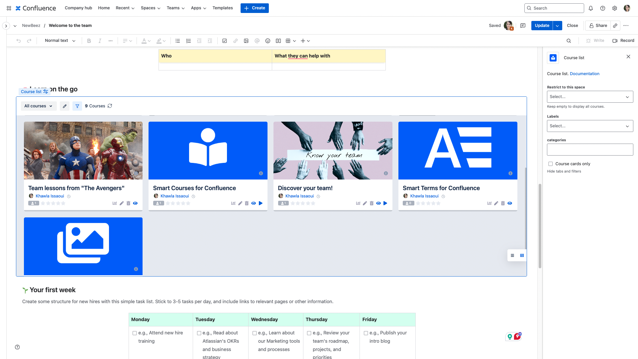Open the Spaces menu
The height and width of the screenshot is (359, 638).
(151, 8)
